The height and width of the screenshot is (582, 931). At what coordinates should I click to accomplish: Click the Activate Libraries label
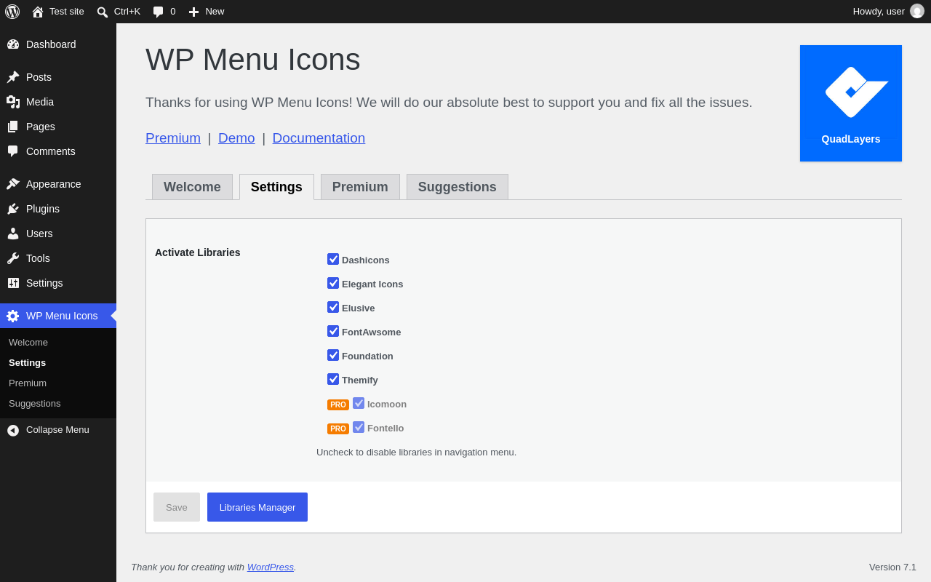[198, 252]
